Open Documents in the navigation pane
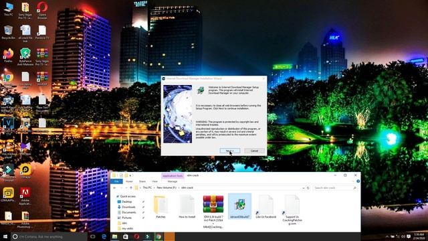This screenshot has width=428, height=241. pyautogui.click(x=126, y=212)
